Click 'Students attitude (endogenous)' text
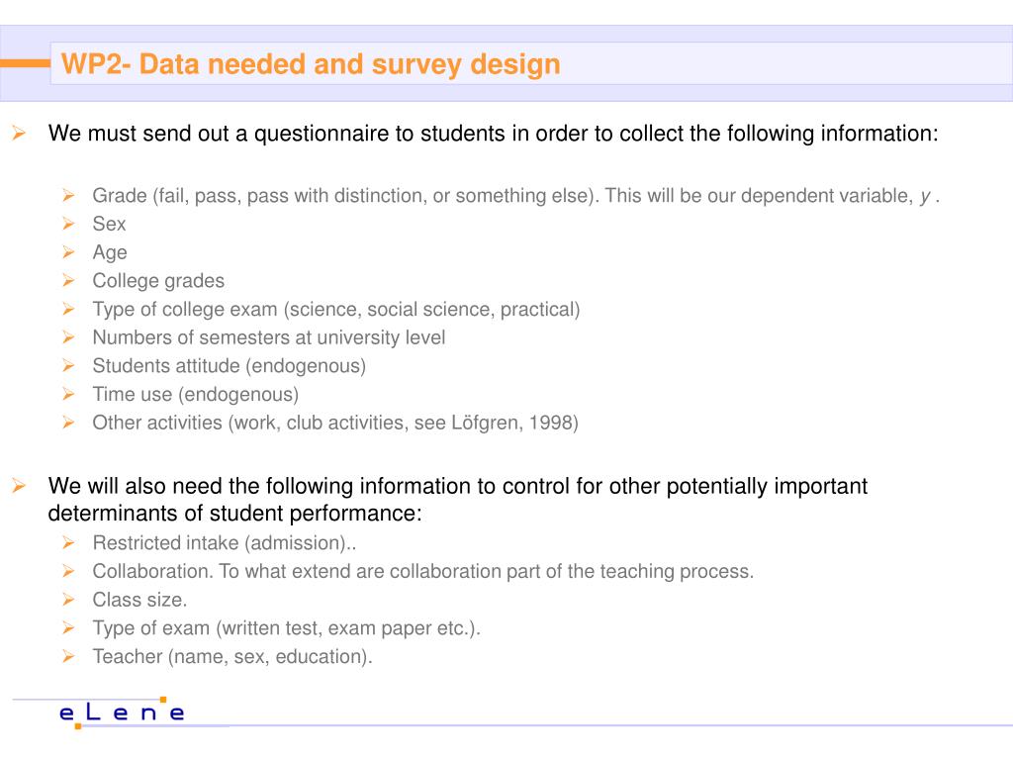Viewport: 1013px width, 760px height. (230, 366)
